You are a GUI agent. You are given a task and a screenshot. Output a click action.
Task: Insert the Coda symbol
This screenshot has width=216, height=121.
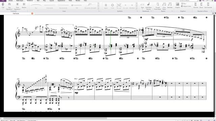coord(112,6)
